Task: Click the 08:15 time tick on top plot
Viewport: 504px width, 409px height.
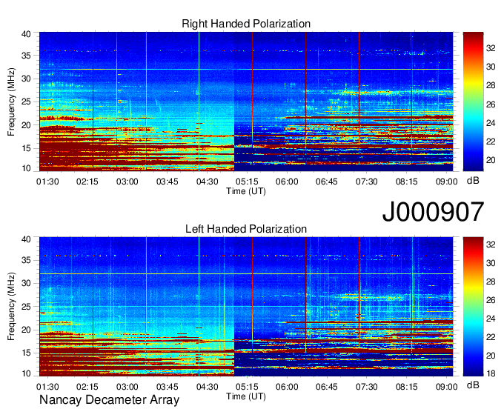Action: [x=407, y=182]
